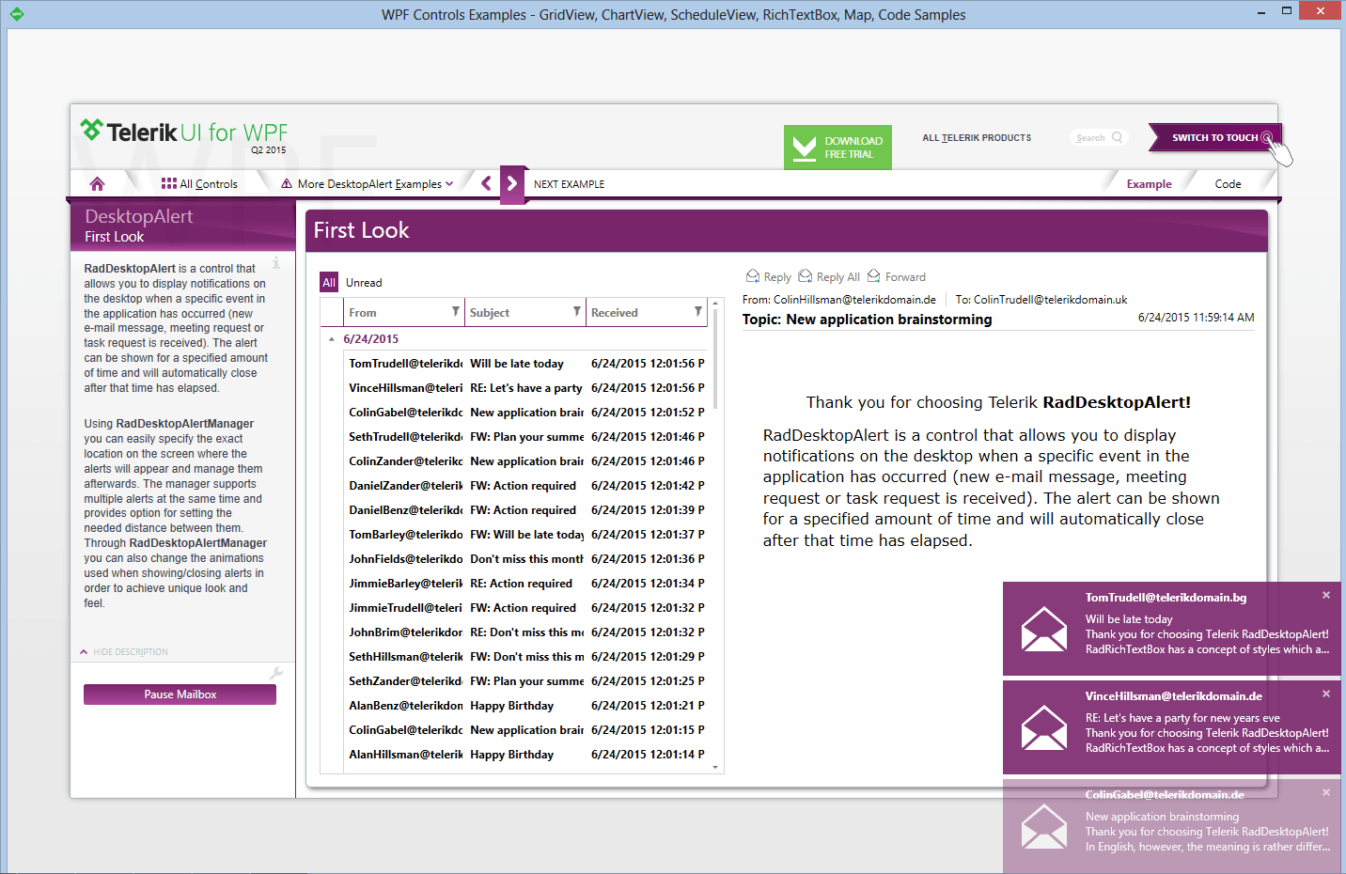Select the ColinZander 'New application' email
1346x874 pixels.
525,461
